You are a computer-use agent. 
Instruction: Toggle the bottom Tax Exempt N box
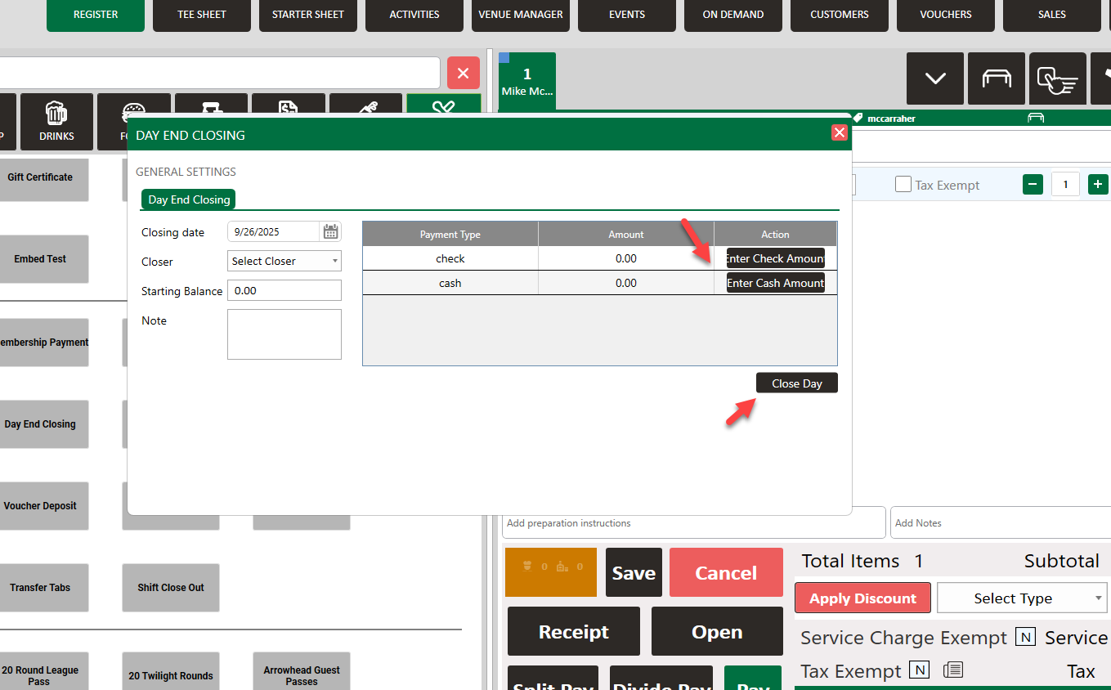920,670
